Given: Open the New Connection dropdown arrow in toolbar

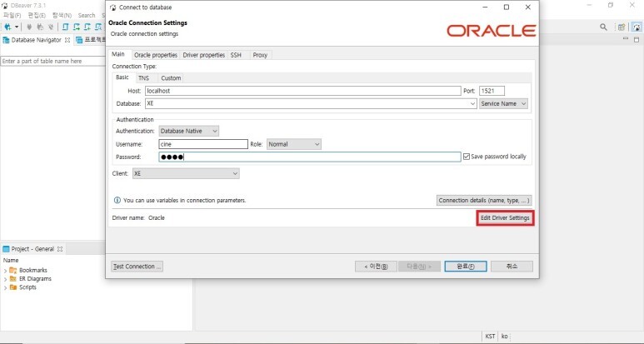Looking at the screenshot, I should click(x=17, y=27).
